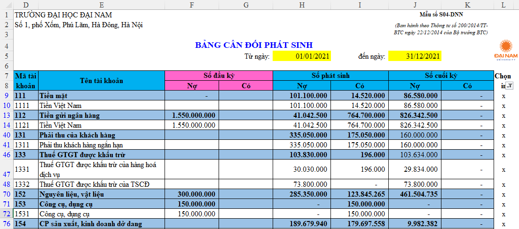The image size is (519, 229).
Task: Click the address cell Số 1, phố Xốm
Action: 79,25
